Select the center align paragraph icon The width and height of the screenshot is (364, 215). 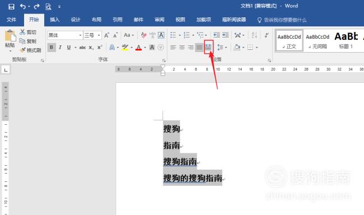click(x=182, y=48)
